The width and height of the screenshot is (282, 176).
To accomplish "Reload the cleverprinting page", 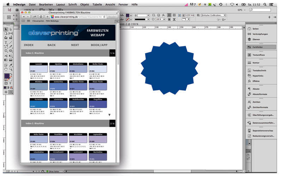I will click(104, 17).
